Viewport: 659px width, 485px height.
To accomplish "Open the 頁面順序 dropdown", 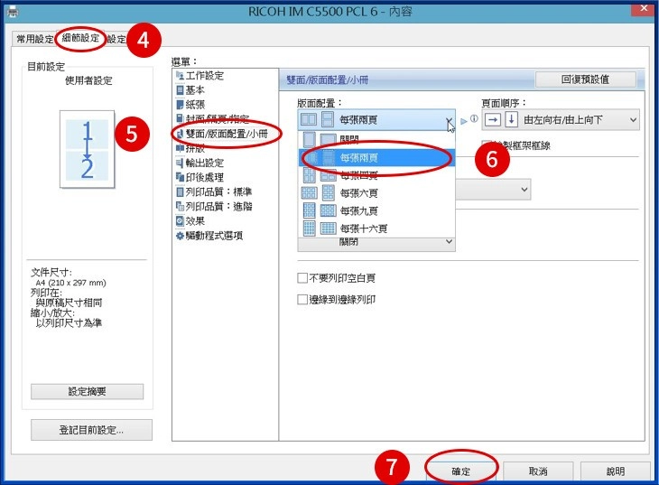I will [x=561, y=120].
